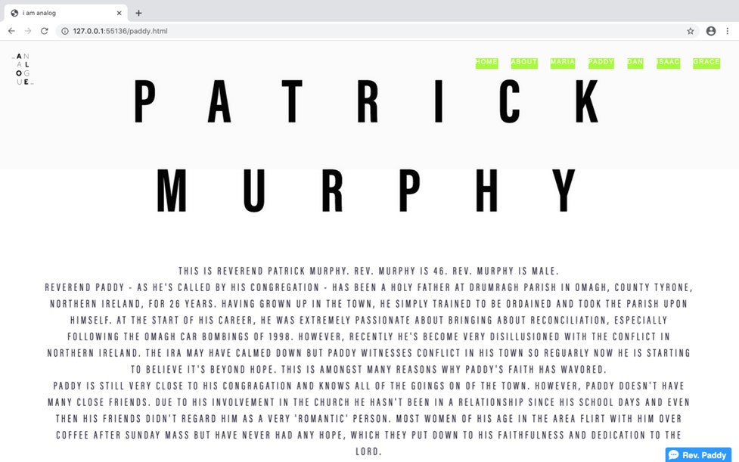
Task: Open the Chrome profile account icon
Action: [x=710, y=31]
